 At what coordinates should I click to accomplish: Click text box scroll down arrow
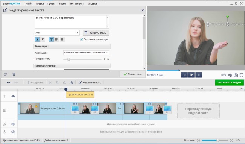[x=107, y=26]
